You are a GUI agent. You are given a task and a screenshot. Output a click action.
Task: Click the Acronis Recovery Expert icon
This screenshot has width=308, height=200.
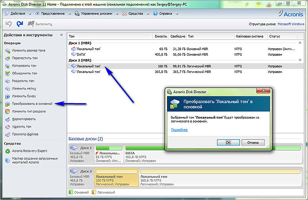coord(8,151)
